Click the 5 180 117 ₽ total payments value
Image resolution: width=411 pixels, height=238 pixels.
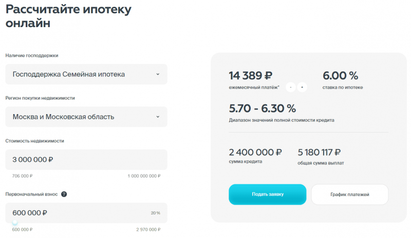pos(320,152)
